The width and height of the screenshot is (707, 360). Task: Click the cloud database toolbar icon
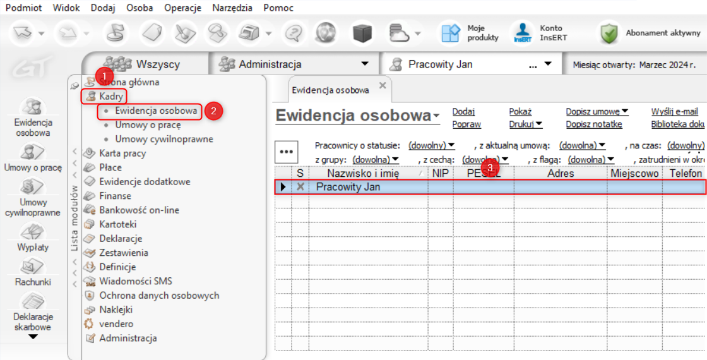[400, 33]
